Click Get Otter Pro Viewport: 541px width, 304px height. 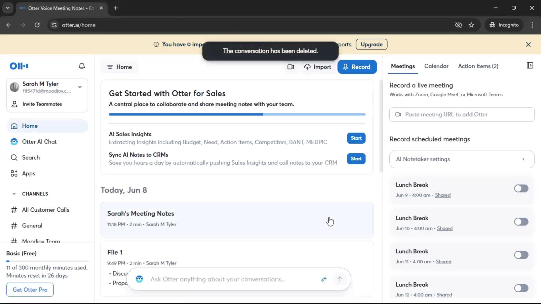click(x=30, y=290)
